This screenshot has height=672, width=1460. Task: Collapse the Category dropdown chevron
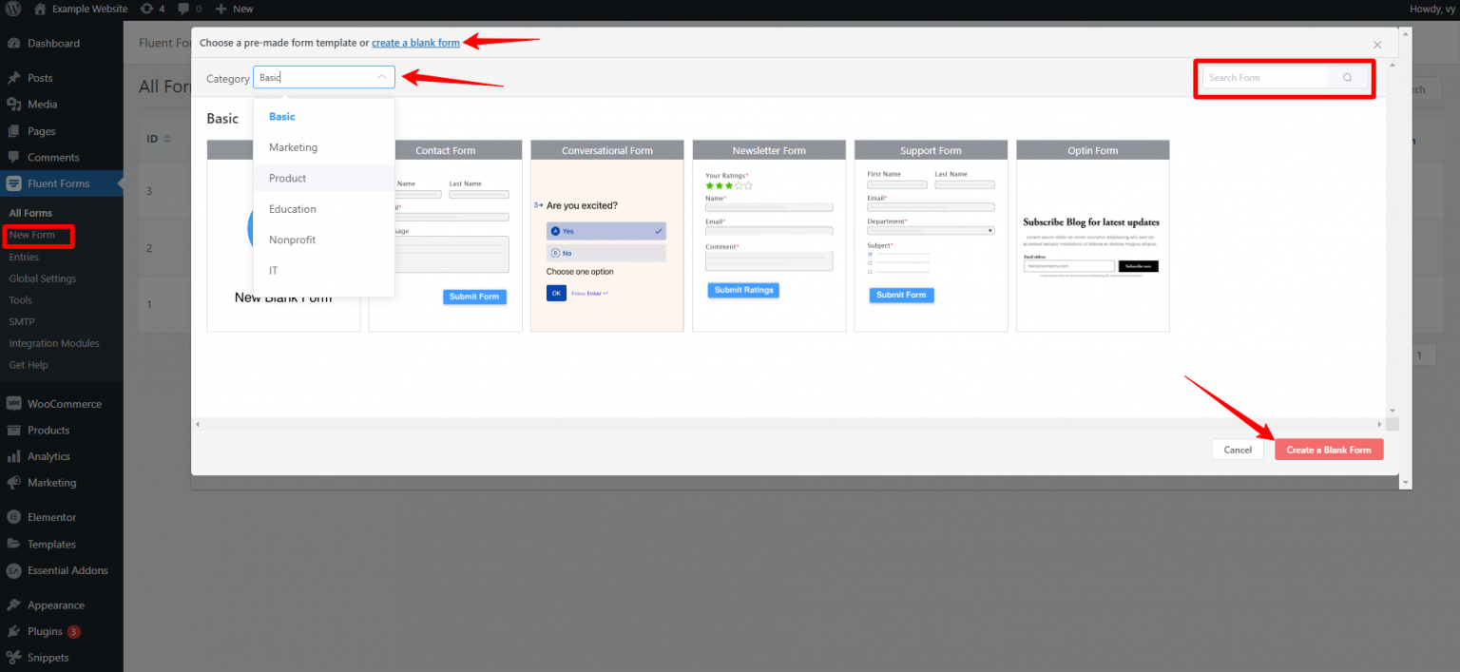tap(382, 78)
